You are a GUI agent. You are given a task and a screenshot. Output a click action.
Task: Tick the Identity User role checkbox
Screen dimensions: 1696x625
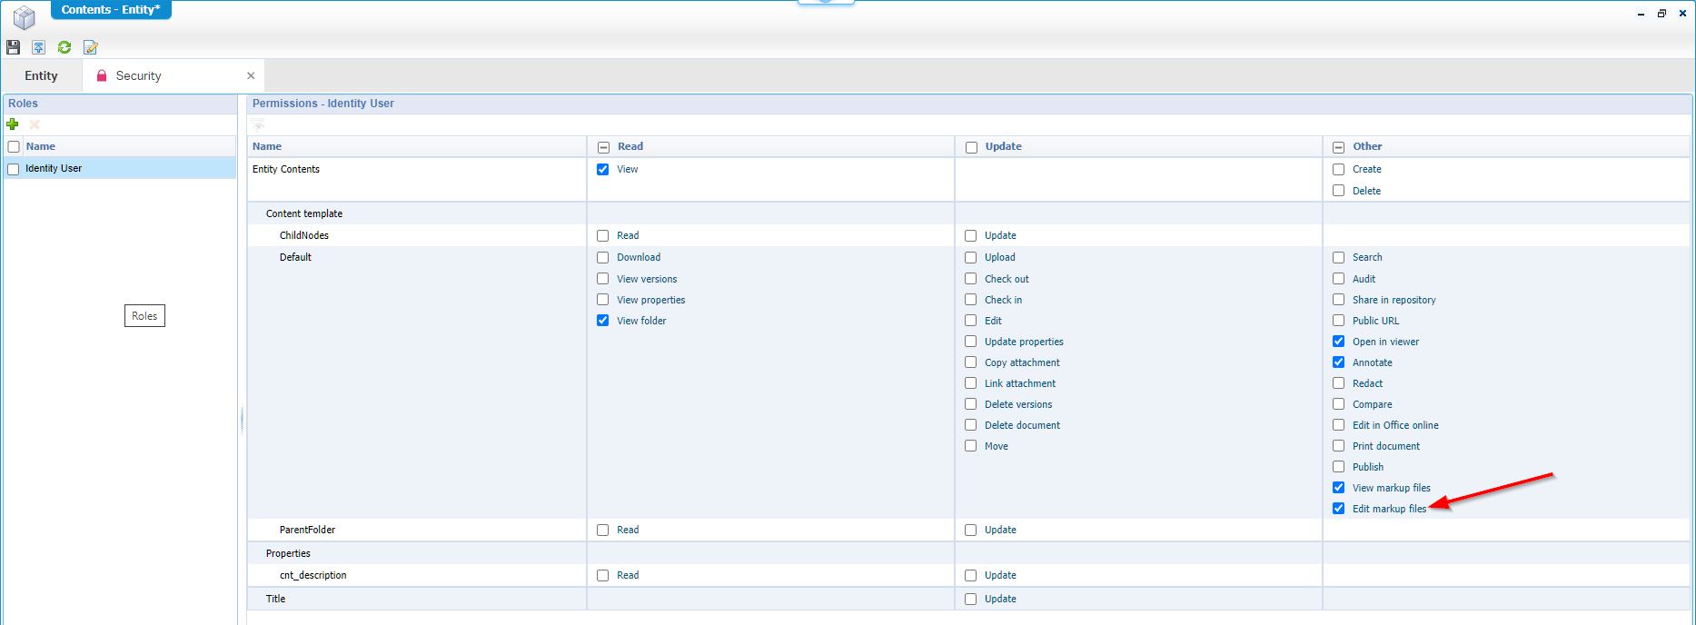pyautogui.click(x=14, y=169)
